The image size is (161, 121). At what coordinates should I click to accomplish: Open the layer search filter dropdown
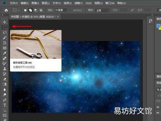[x=158, y=90]
